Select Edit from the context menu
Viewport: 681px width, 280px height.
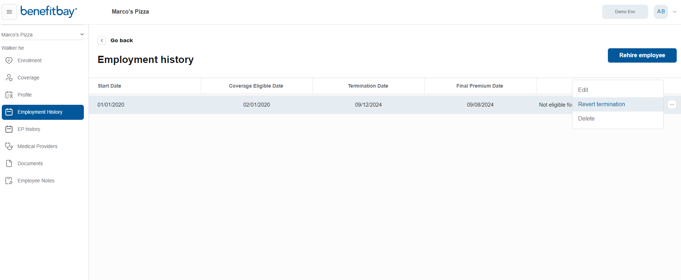(x=583, y=90)
